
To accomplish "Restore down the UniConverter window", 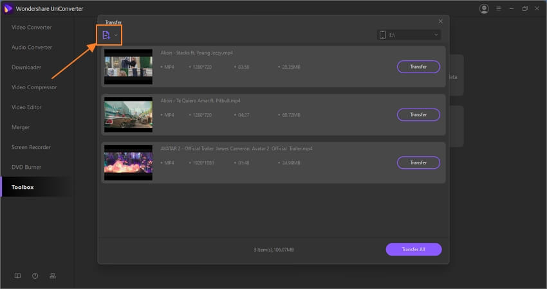I will (x=524, y=9).
